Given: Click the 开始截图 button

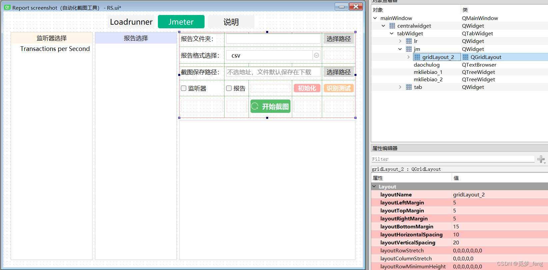Looking at the screenshot, I should 270,106.
